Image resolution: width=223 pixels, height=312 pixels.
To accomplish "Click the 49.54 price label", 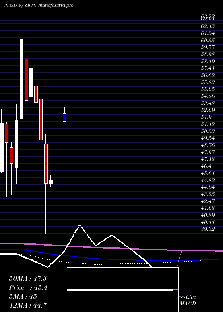I will tap(208, 138).
